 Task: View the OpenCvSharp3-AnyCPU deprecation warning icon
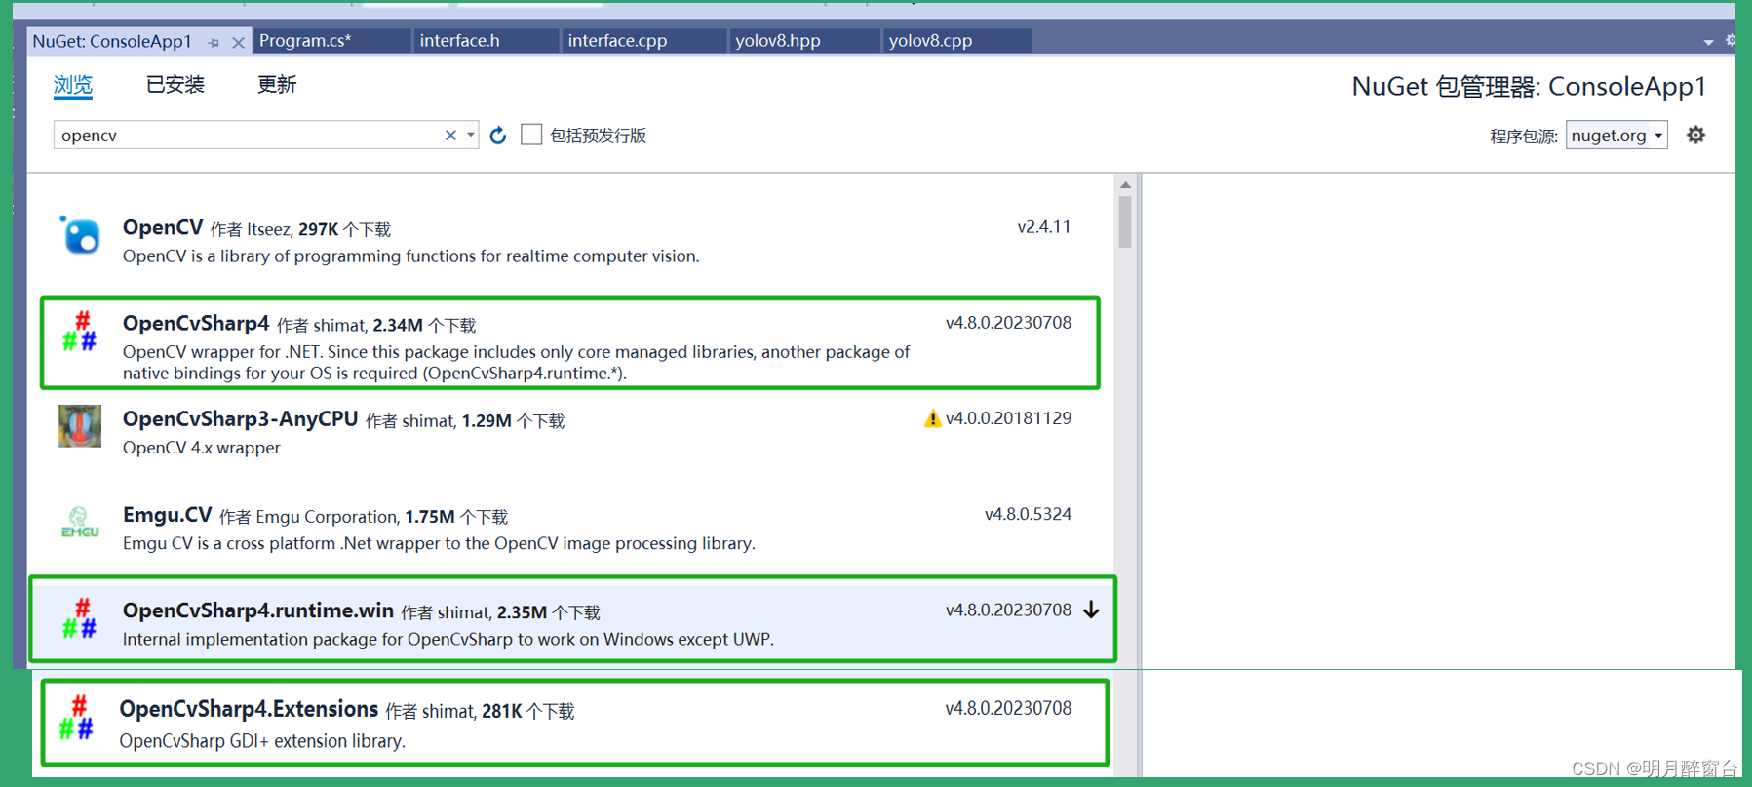tap(932, 418)
